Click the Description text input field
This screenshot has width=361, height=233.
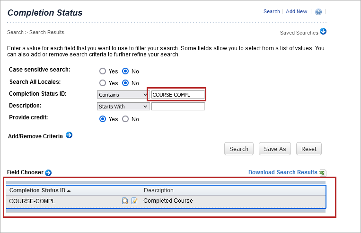(x=178, y=107)
